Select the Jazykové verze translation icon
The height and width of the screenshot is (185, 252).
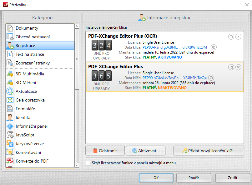(10, 144)
